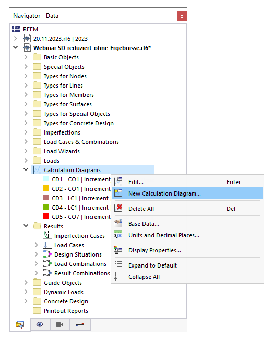The image size is (274, 340).
Task: Click the Expand to Default icon
Action: [x=118, y=265]
